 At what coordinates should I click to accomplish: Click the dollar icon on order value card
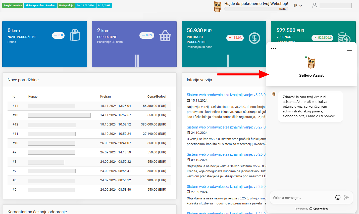click(x=254, y=38)
